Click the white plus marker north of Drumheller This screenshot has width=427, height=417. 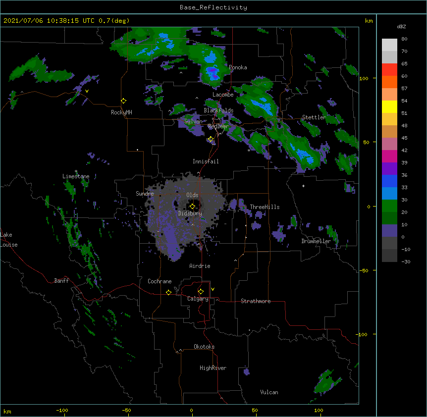[x=303, y=186]
